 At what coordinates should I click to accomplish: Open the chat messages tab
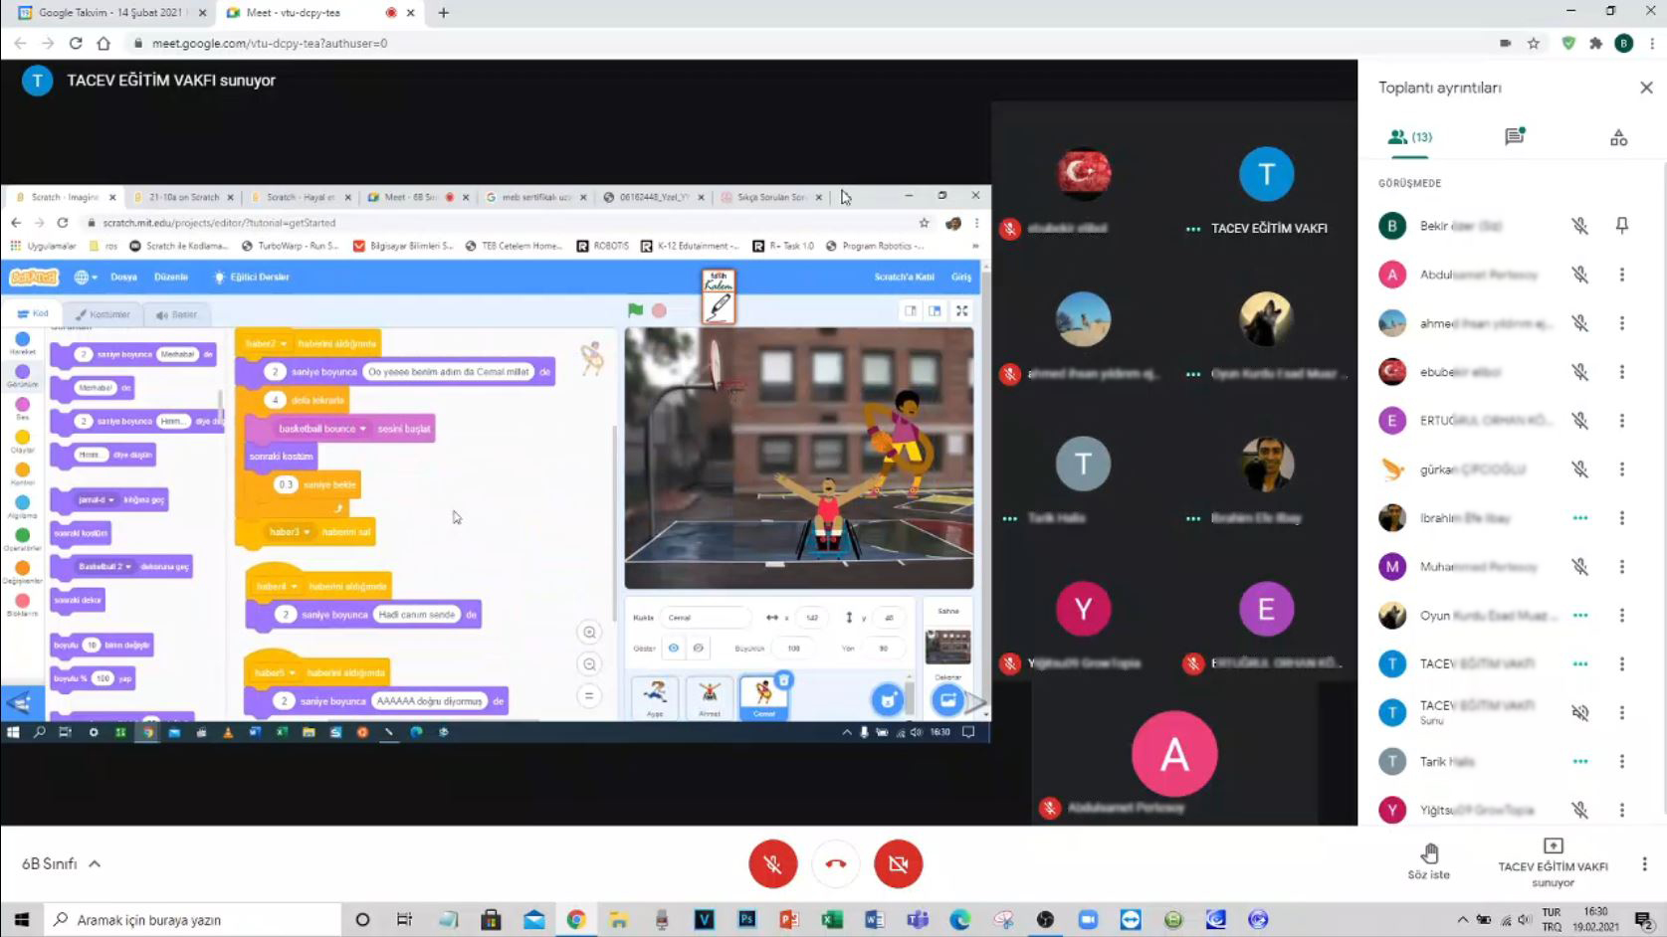click(x=1514, y=137)
